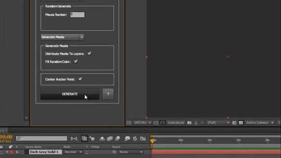Click the Brainstorm icon
281x158 pixels.
pos(127,139)
